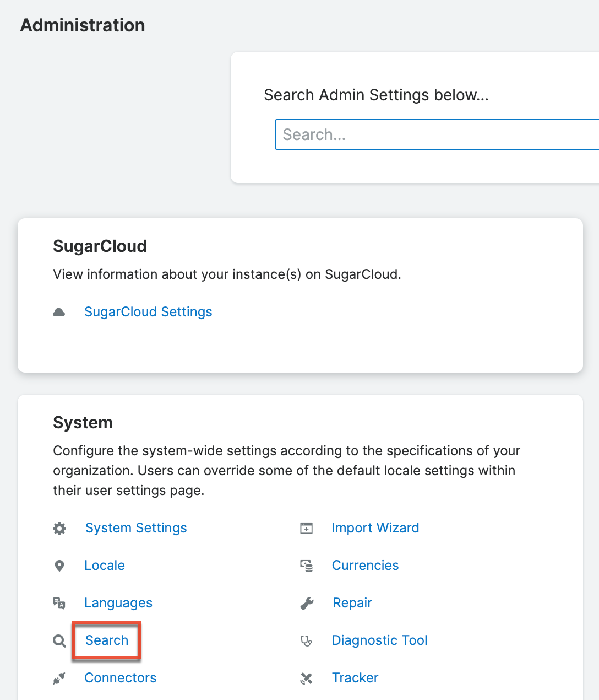Open the Currencies link
Image resolution: width=599 pixels, height=700 pixels.
pyautogui.click(x=366, y=566)
